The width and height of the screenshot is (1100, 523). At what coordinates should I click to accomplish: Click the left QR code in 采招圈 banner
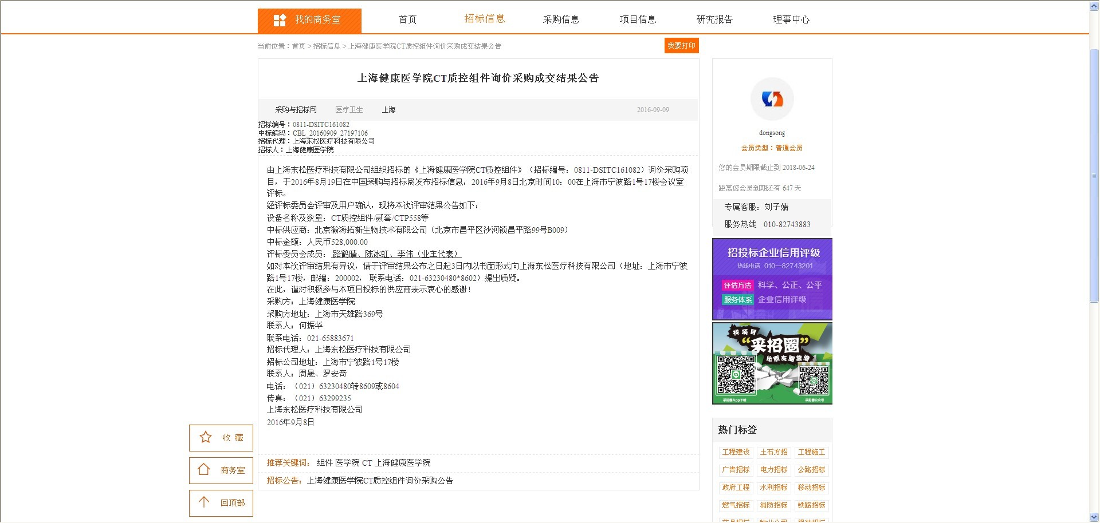(x=736, y=375)
